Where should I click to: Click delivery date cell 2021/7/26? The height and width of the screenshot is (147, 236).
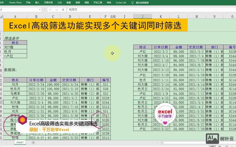(x=196, y=61)
